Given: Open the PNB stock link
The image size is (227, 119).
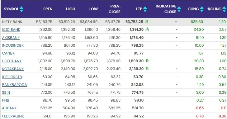Looking at the screenshot, I should (6, 100).
